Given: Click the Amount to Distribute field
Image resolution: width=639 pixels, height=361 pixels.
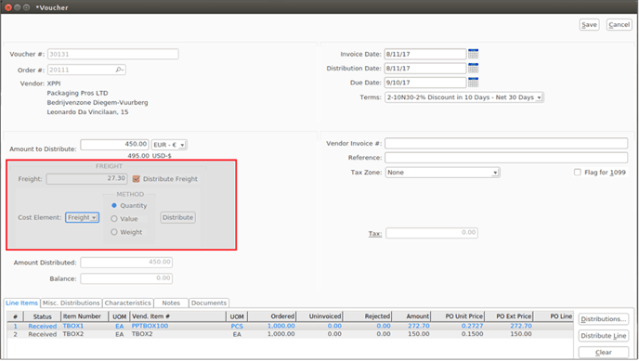Looking at the screenshot, I should [x=114, y=144].
